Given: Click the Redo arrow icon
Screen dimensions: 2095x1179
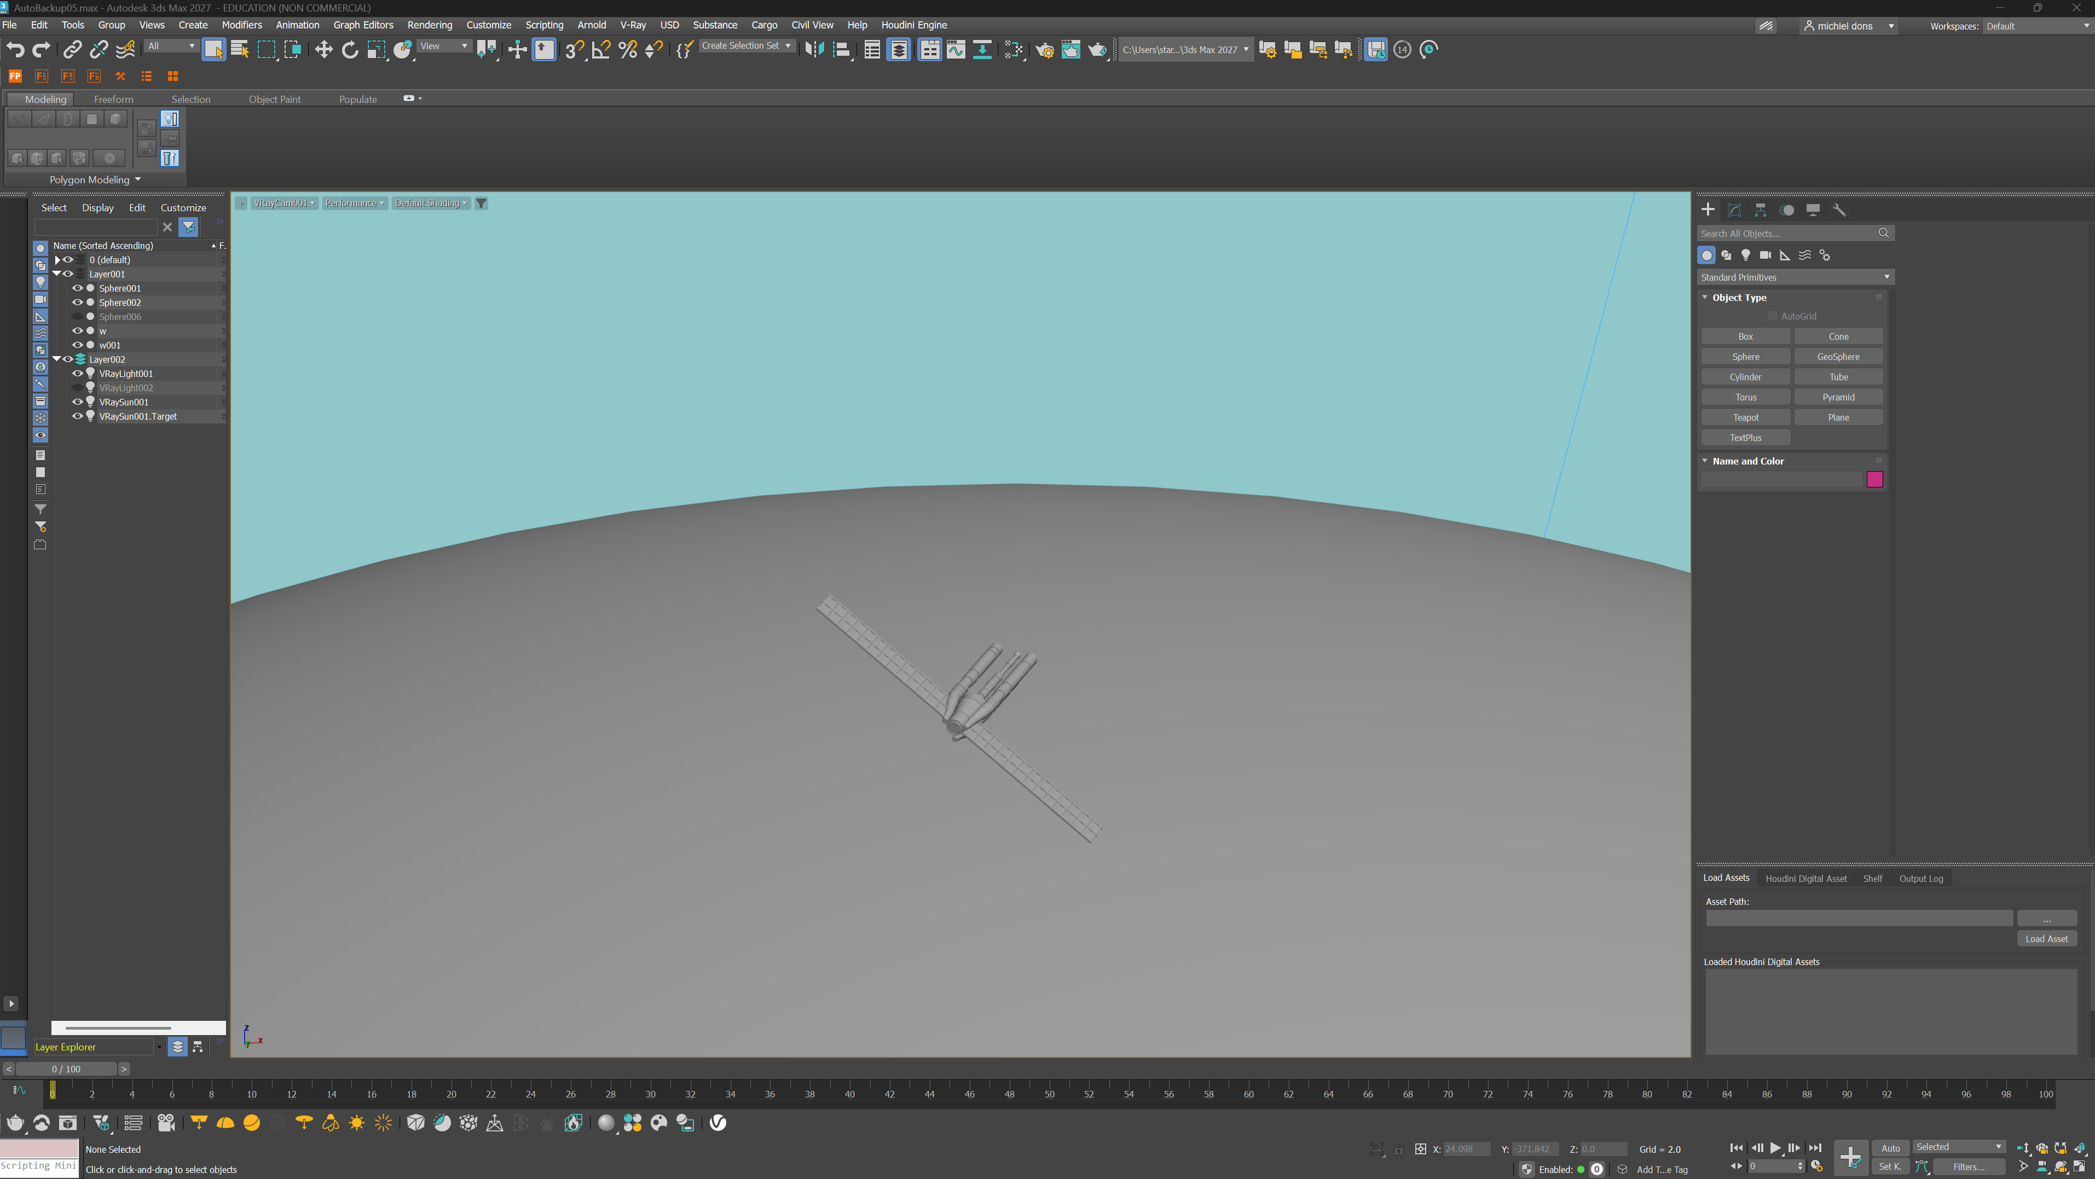Looking at the screenshot, I should [x=40, y=50].
